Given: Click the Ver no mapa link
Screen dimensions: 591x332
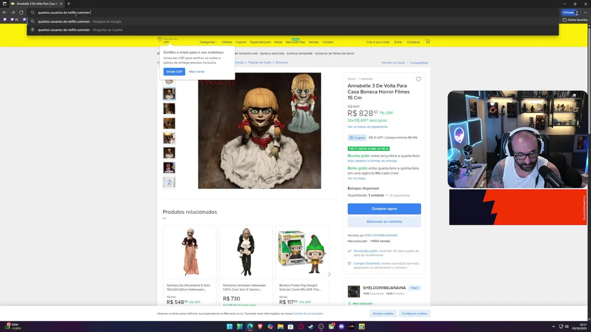Looking at the screenshot, I should click(x=356, y=178).
